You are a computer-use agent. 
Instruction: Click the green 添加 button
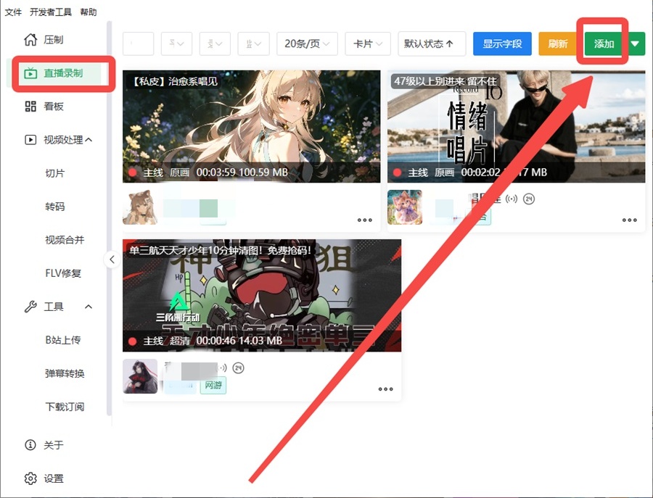tap(604, 43)
